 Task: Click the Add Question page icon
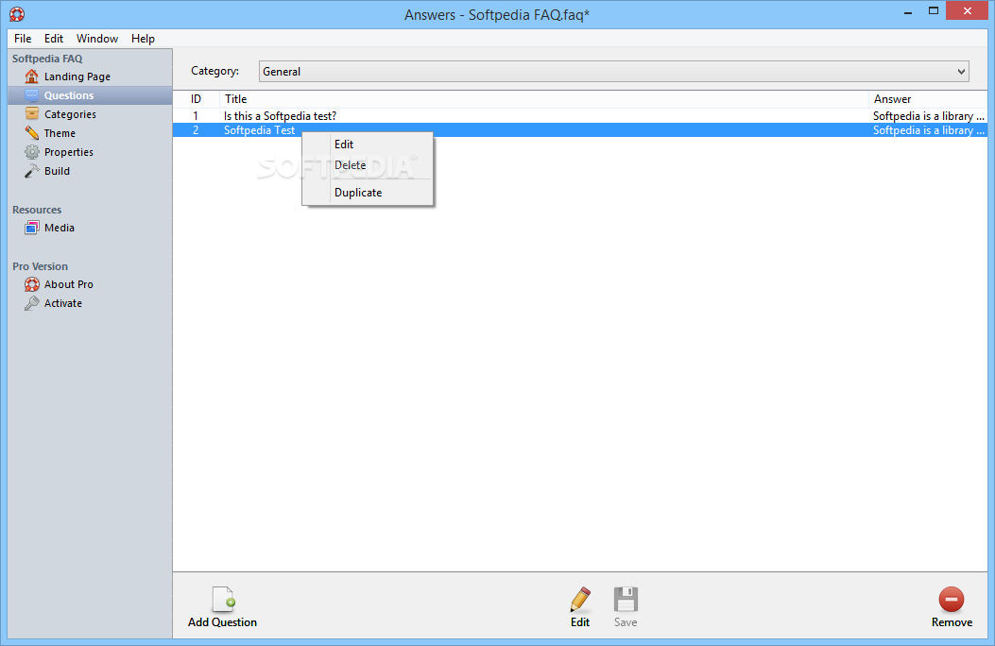coord(223,599)
